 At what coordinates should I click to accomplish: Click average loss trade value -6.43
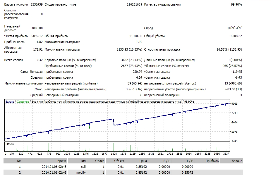tap(239, 78)
